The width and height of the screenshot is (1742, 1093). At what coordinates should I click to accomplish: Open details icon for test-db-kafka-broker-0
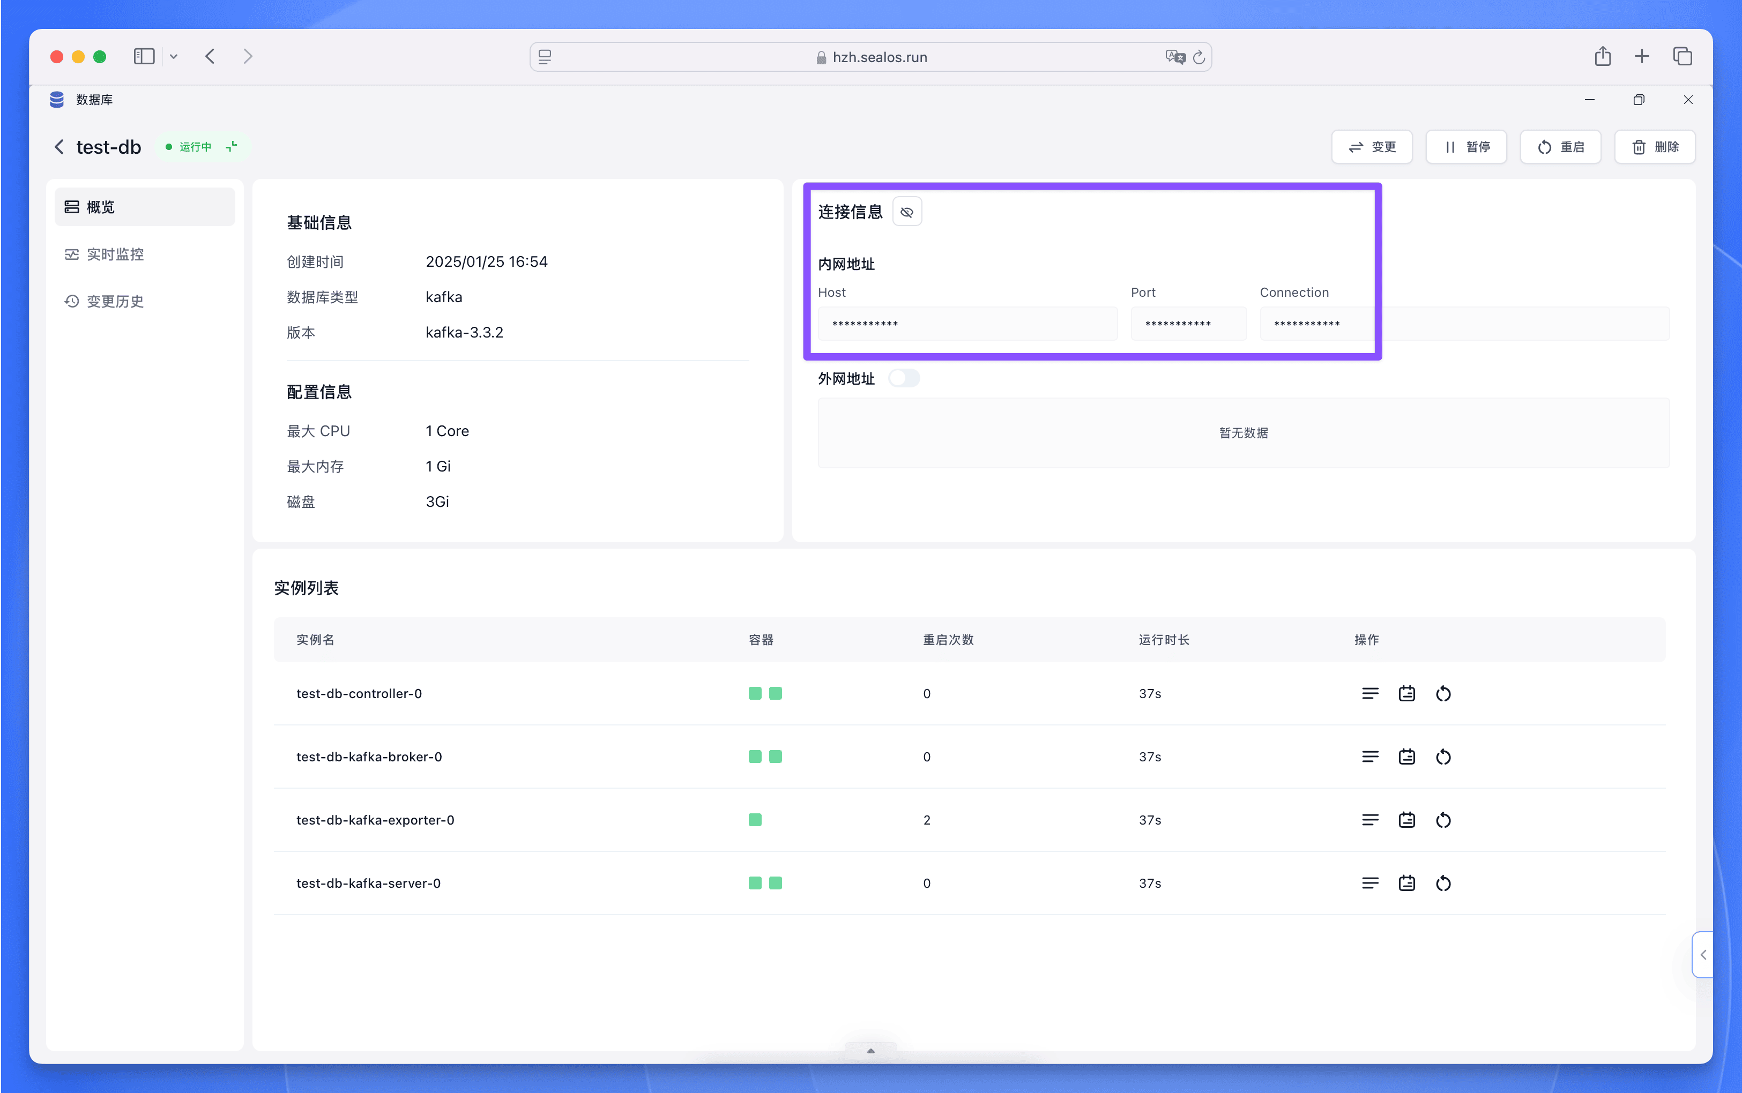1406,757
